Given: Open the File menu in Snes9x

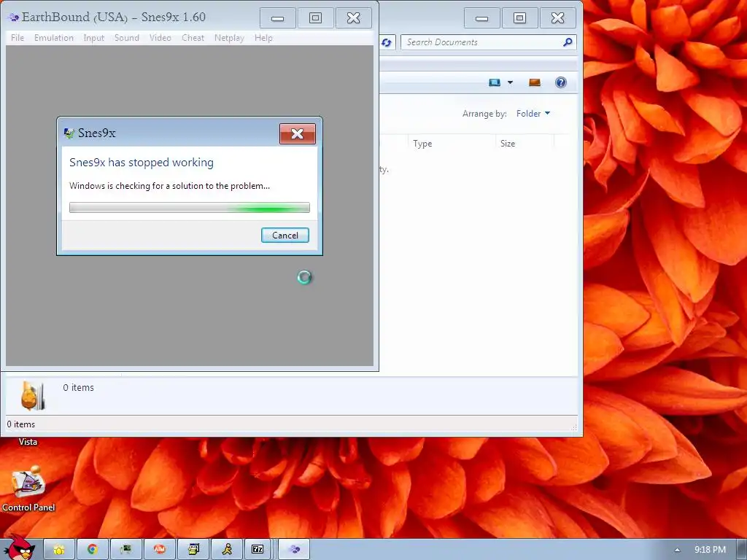Looking at the screenshot, I should point(18,38).
